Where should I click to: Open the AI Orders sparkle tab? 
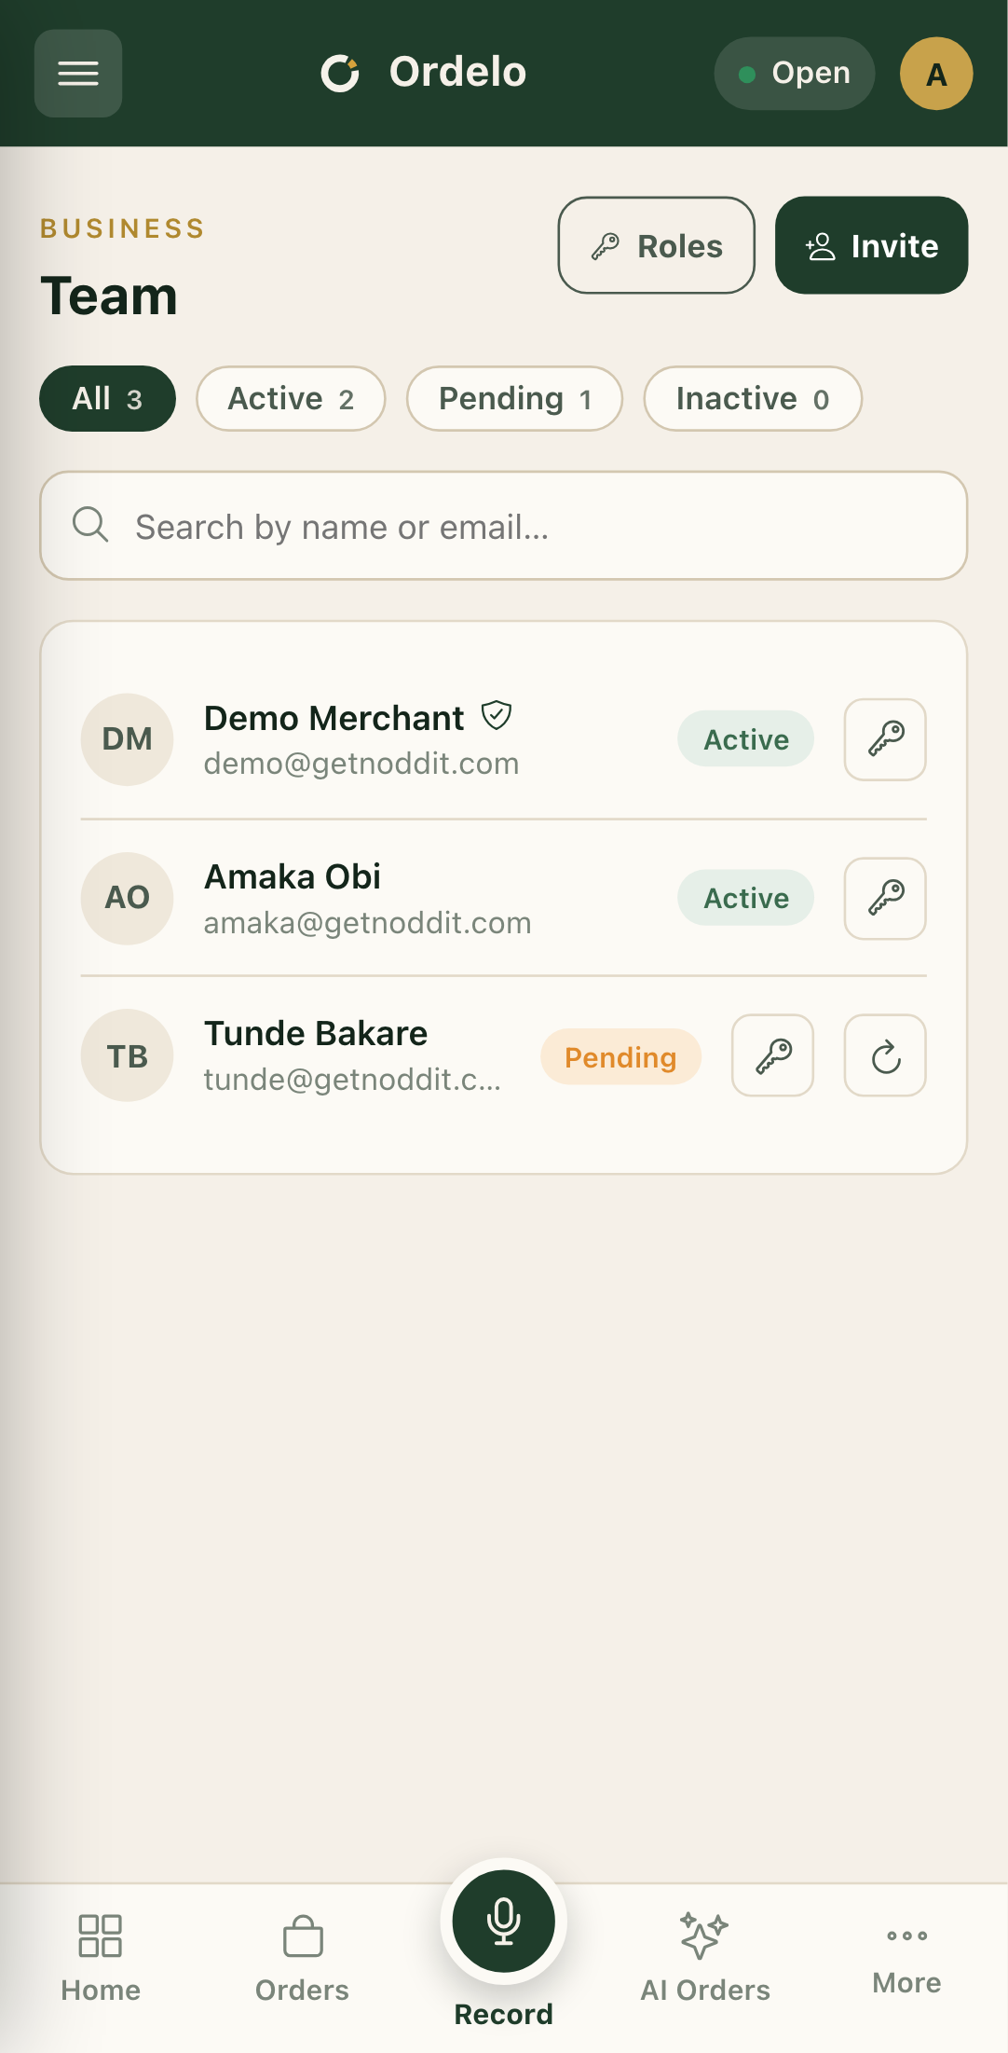(x=705, y=1956)
